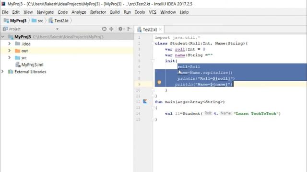Click the import java.util.* line
Screen dimensions: 307x172
pos(177,37)
